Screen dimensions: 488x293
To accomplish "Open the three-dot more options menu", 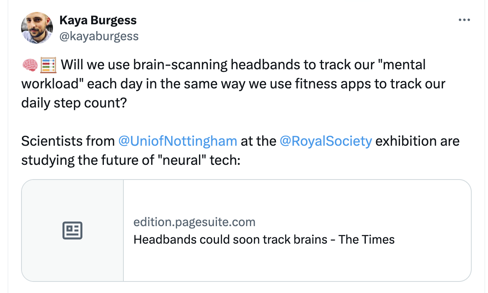I will pyautogui.click(x=464, y=20).
